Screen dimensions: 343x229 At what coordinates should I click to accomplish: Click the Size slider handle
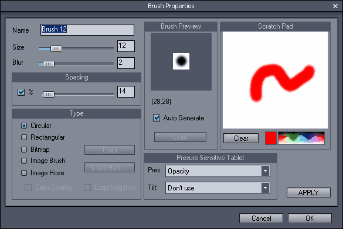click(56, 48)
